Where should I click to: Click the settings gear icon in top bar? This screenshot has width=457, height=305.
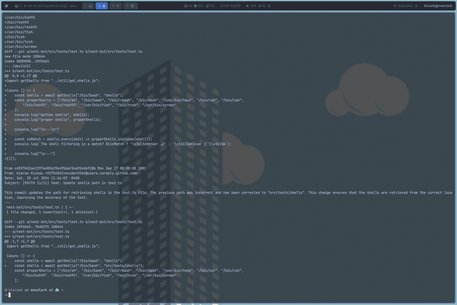7,6
